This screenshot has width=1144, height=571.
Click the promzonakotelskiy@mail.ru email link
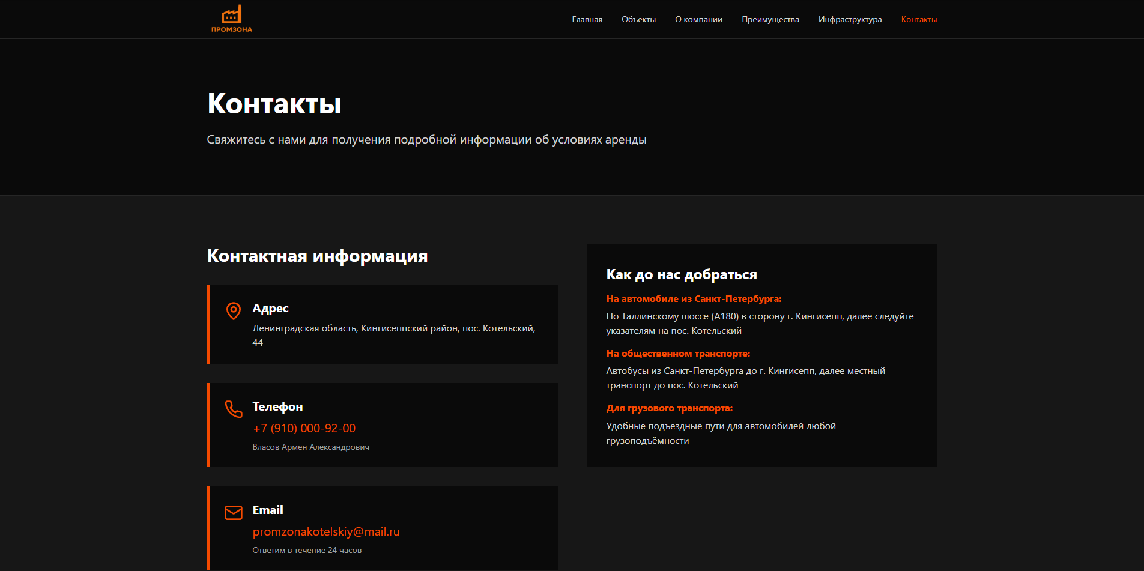click(x=326, y=531)
